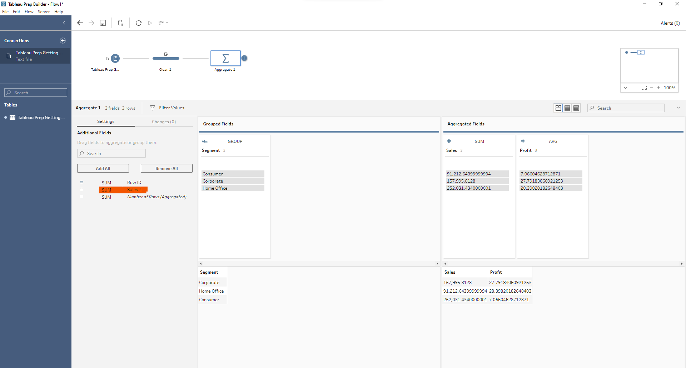Open the Flow menu
Image resolution: width=686 pixels, height=368 pixels.
(29, 12)
